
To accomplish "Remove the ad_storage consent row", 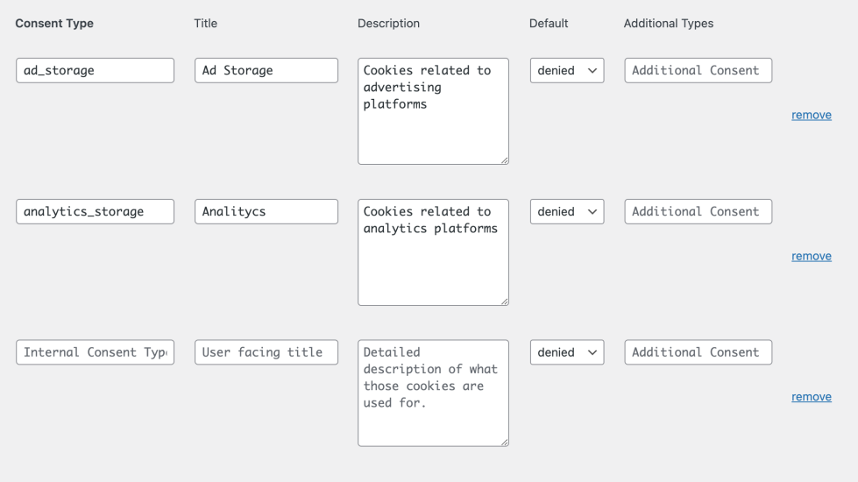I will tap(811, 115).
